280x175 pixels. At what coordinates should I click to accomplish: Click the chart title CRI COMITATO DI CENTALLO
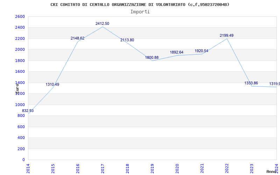click(x=140, y=5)
